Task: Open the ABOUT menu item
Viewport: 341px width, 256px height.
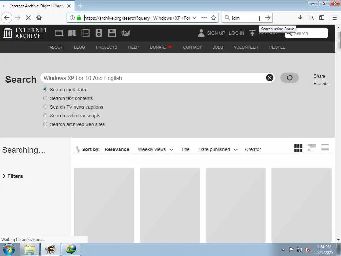Action: click(56, 47)
